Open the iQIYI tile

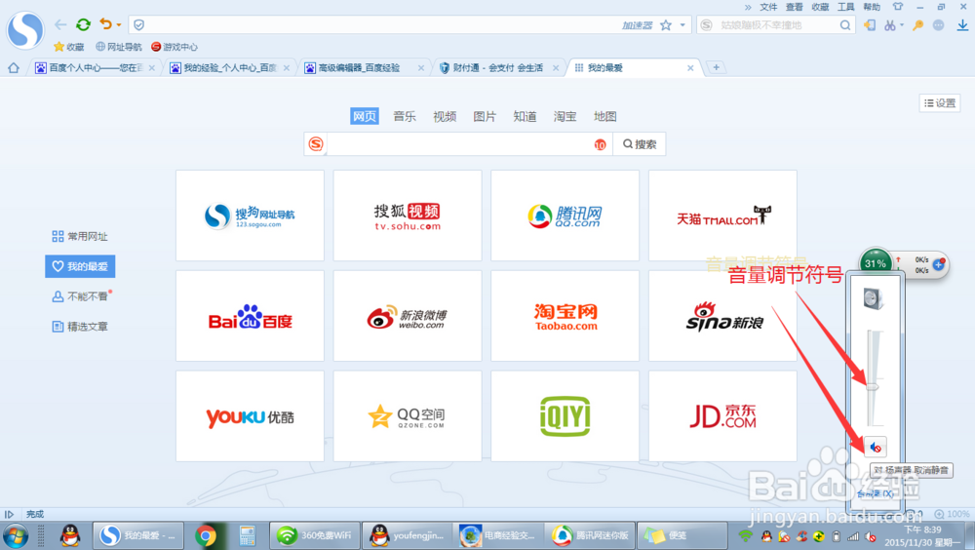565,416
